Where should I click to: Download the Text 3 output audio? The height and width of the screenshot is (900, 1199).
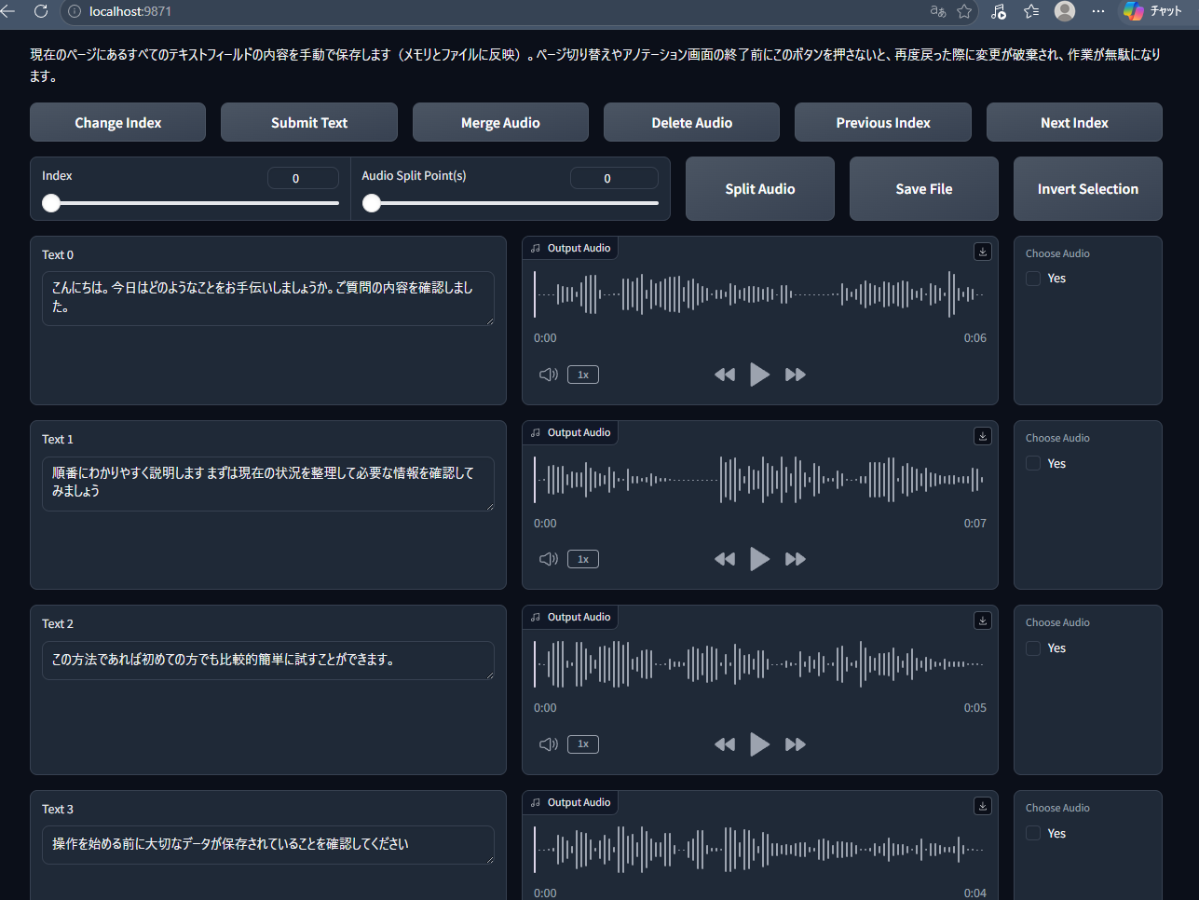[983, 806]
